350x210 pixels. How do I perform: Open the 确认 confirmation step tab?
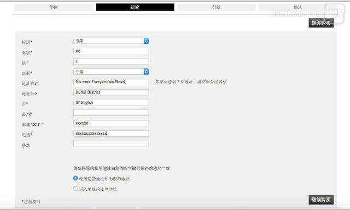(x=297, y=7)
